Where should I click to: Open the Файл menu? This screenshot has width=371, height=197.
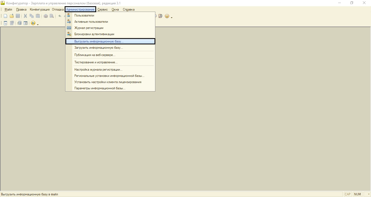click(x=8, y=9)
